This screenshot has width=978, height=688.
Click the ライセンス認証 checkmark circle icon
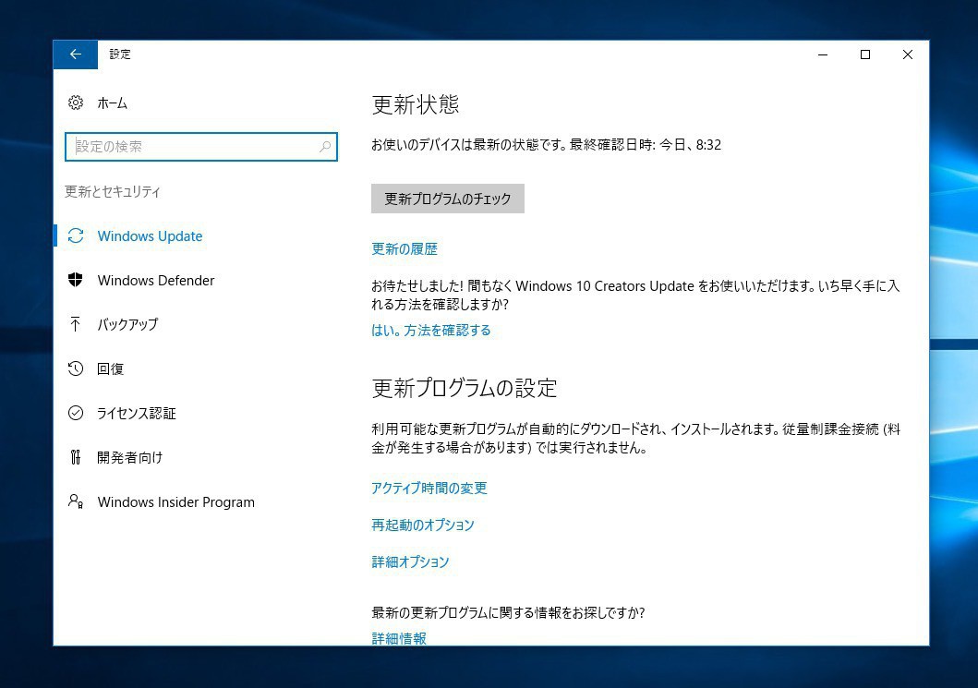tap(76, 413)
